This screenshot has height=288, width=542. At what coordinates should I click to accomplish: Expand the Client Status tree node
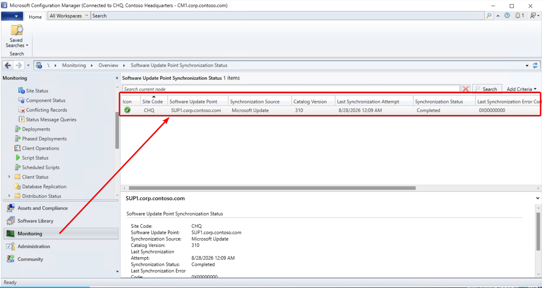click(9, 177)
